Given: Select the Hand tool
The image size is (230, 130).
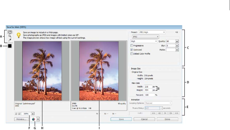Looking at the screenshot, I should (10, 32).
